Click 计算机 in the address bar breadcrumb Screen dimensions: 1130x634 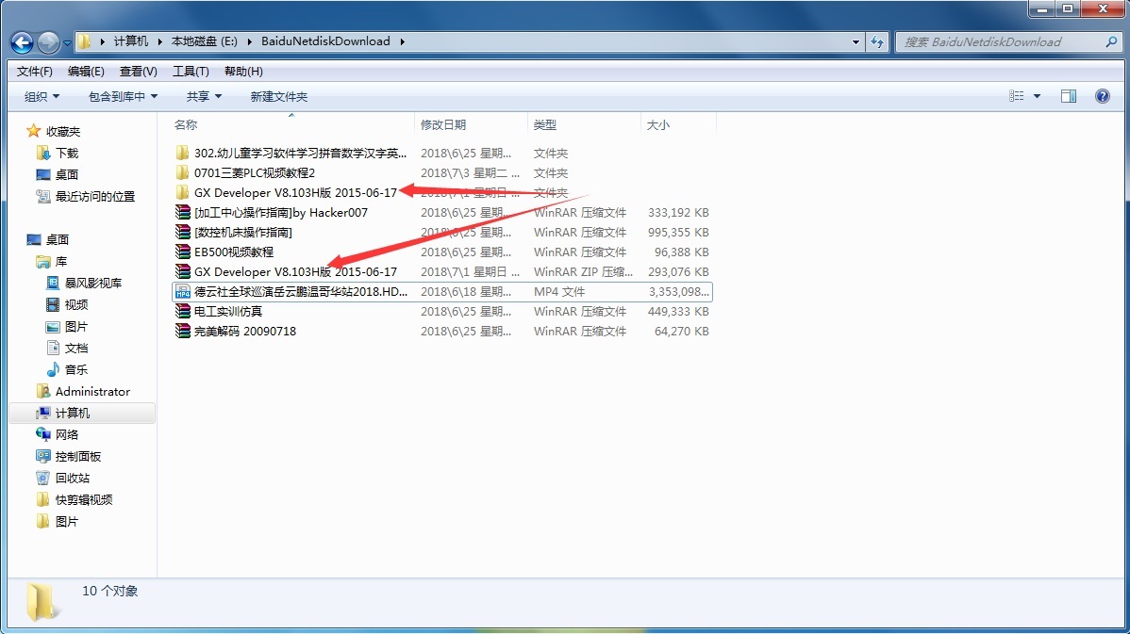tap(132, 41)
